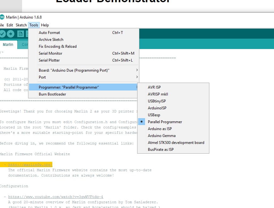This screenshot has height=208, width=274.
Task: Select AVR ISP programmer
Action: tap(173, 87)
